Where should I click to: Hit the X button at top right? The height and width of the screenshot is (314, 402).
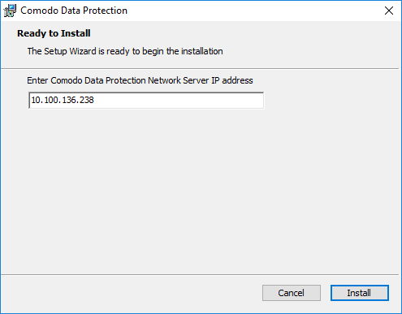[x=389, y=11]
